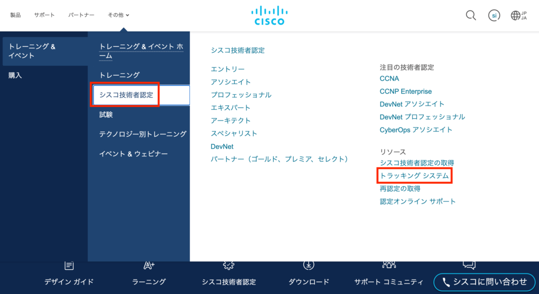
Task: Select トレーニング & イベント in left menu
Action: coord(45,51)
